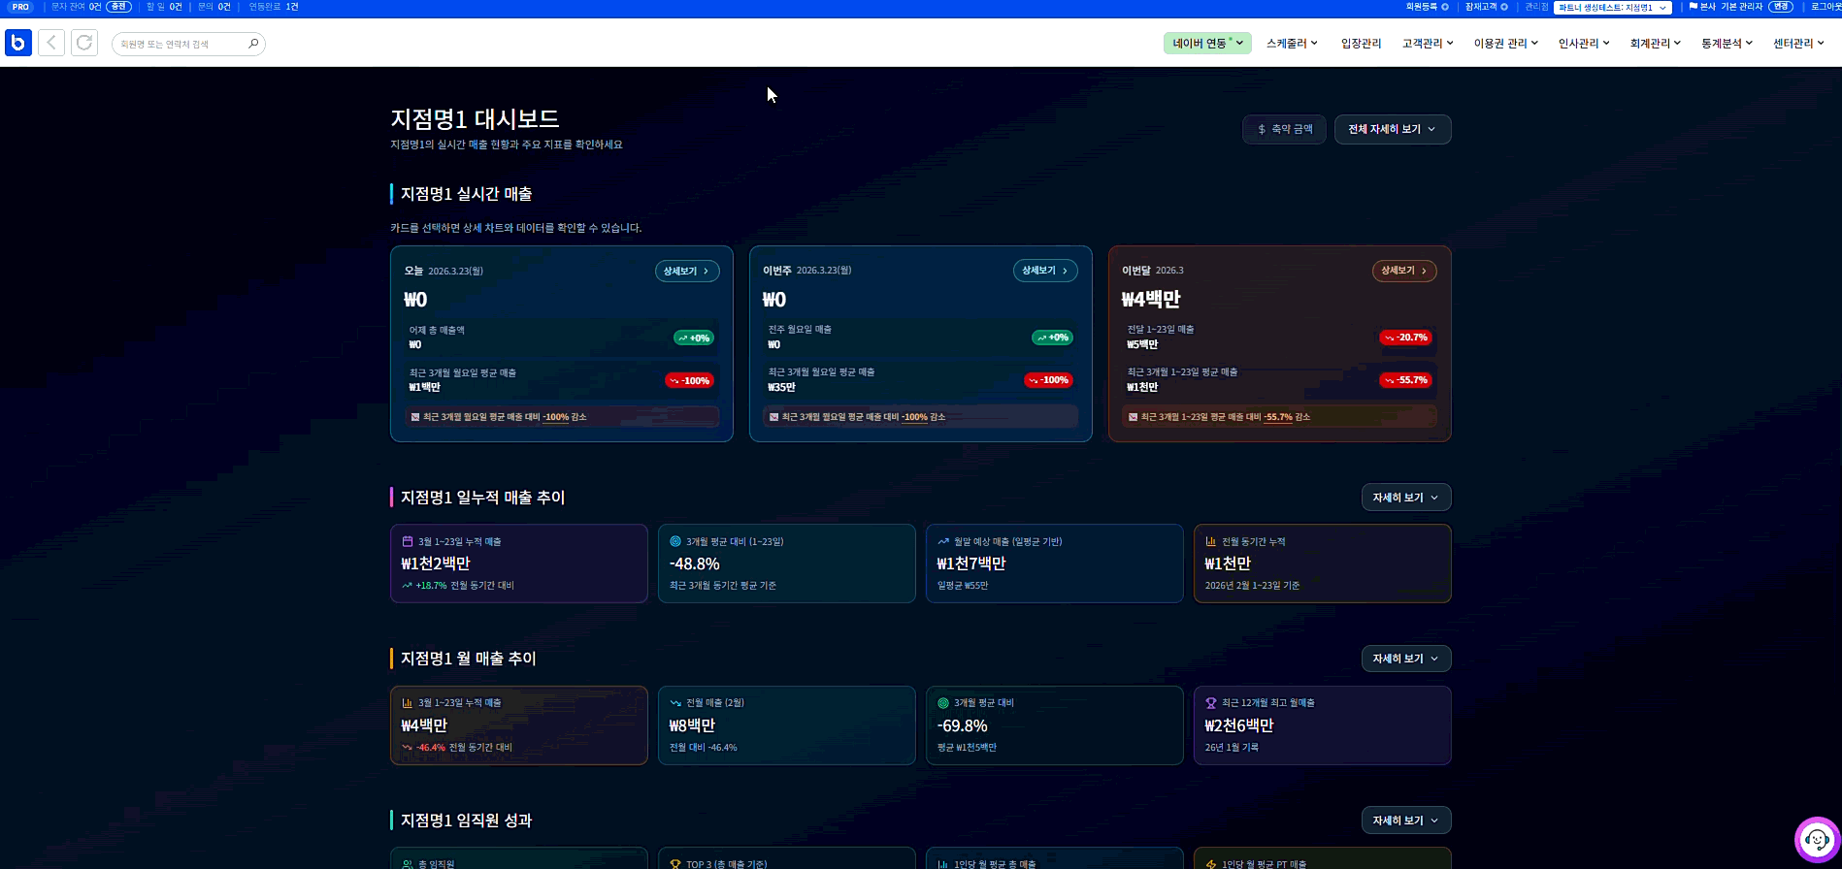Click trophy icon on 최근 12개월 최고 월매출 card

pos(1211,702)
